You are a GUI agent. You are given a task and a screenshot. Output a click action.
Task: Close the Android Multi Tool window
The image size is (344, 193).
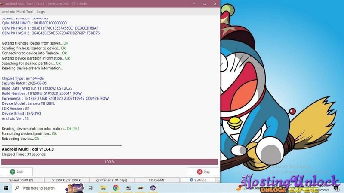pyautogui.click(x=214, y=3)
